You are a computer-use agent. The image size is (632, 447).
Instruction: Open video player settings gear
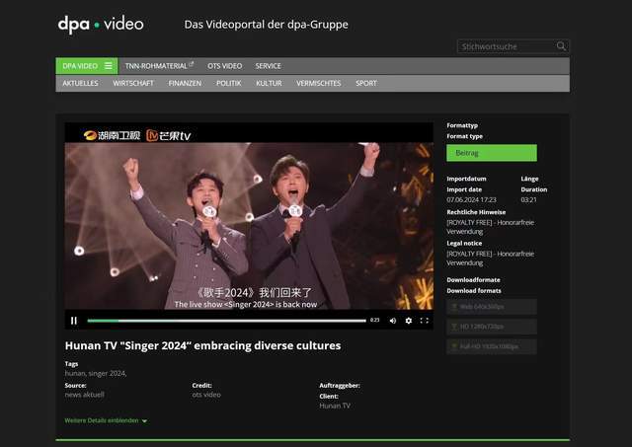(409, 321)
